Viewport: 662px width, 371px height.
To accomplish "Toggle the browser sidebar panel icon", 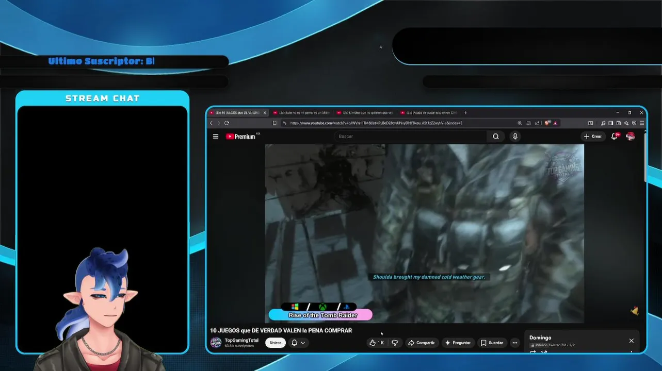I will pyautogui.click(x=611, y=123).
